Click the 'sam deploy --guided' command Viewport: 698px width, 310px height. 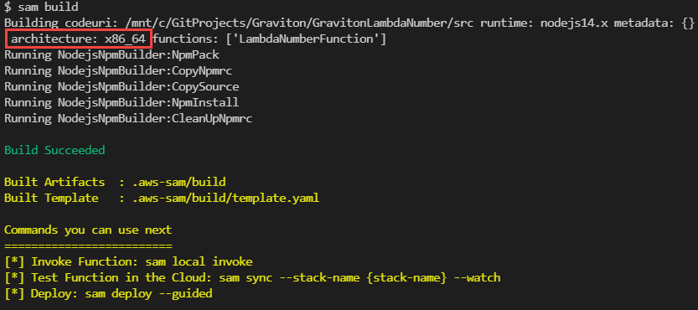click(148, 293)
